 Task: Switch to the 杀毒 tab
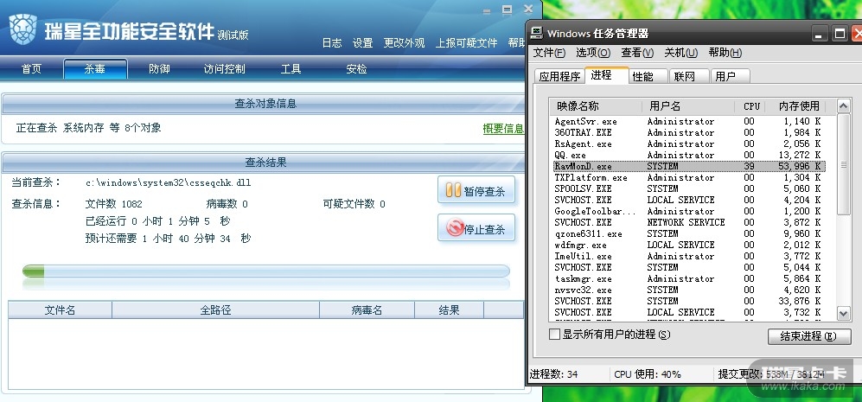(x=95, y=69)
